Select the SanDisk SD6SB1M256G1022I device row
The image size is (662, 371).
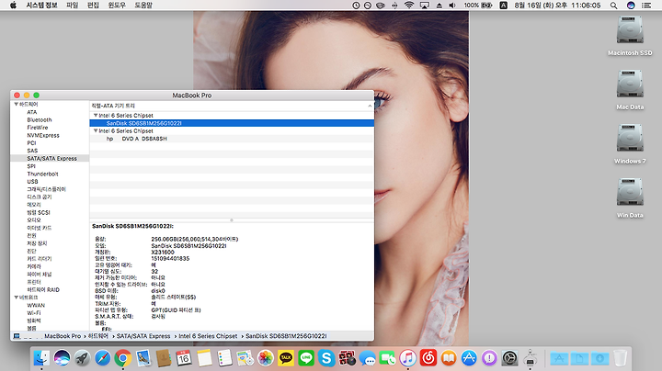point(232,123)
